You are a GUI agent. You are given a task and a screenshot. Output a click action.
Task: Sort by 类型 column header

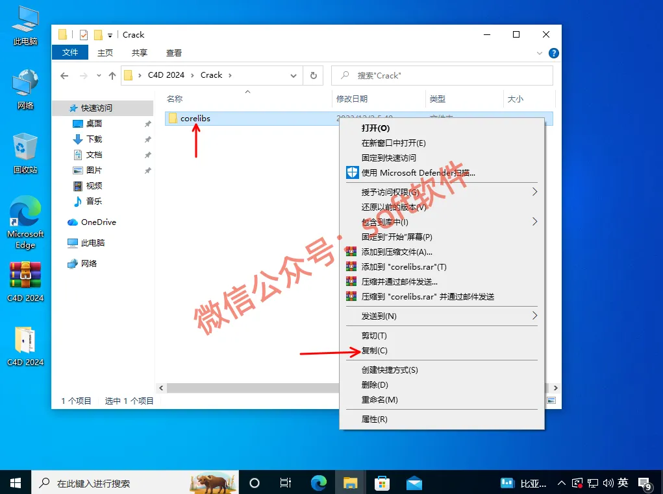click(437, 99)
